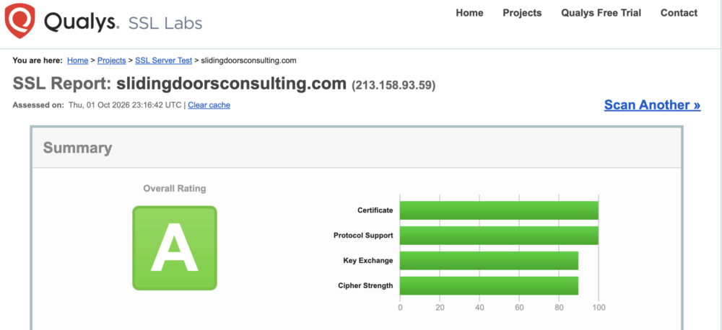
Task: Click the Summary section heading
Action: 77,148
